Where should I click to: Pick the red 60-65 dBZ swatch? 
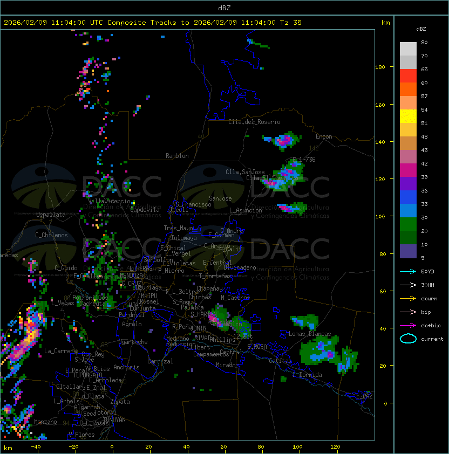[408, 76]
